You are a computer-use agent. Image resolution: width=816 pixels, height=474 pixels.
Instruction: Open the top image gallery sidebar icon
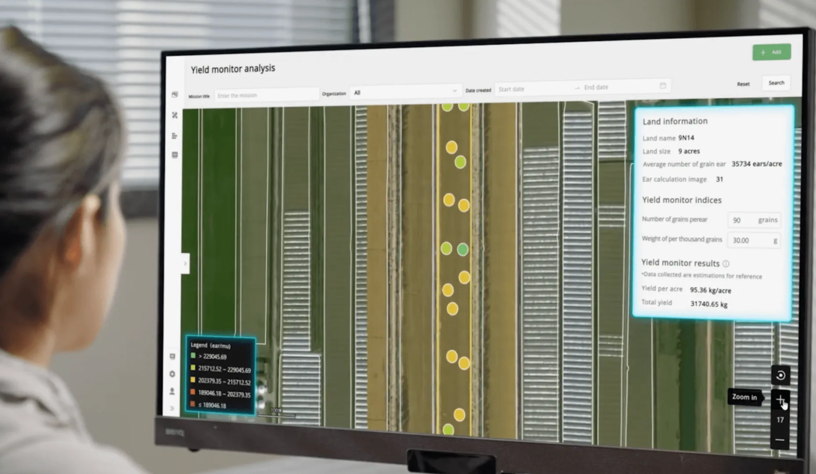175,95
